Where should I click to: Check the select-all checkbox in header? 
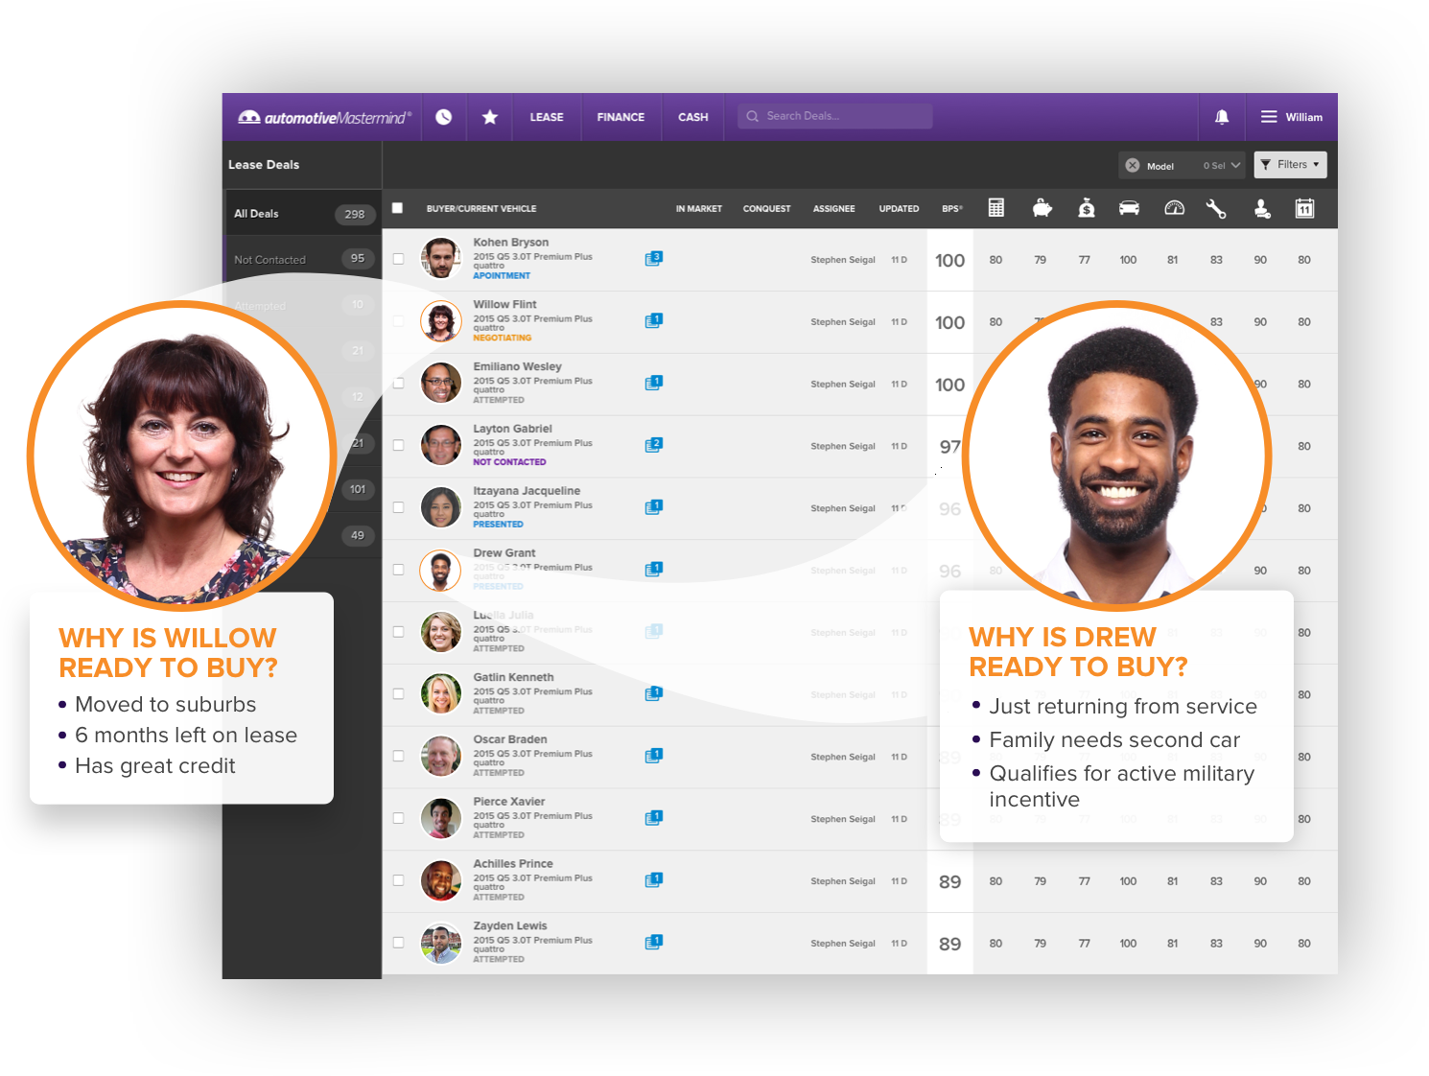(x=397, y=208)
